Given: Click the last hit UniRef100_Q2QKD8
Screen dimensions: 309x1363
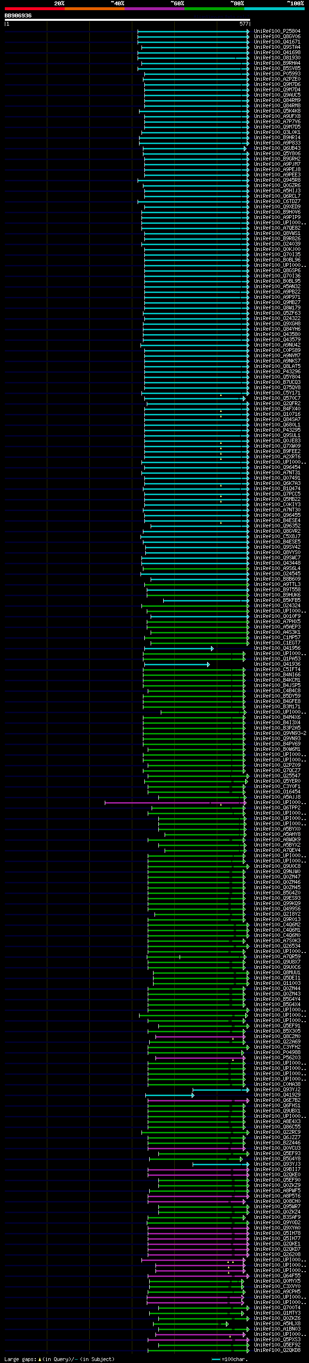Looking at the screenshot, I should pos(277,1350).
